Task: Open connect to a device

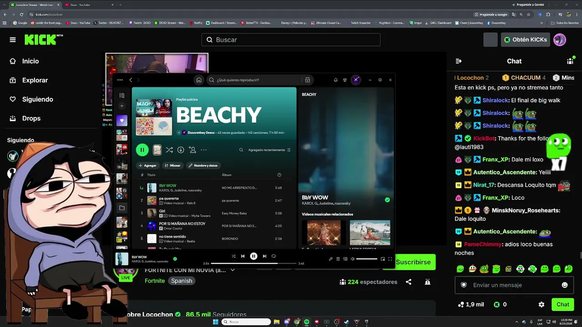Action: (345, 259)
